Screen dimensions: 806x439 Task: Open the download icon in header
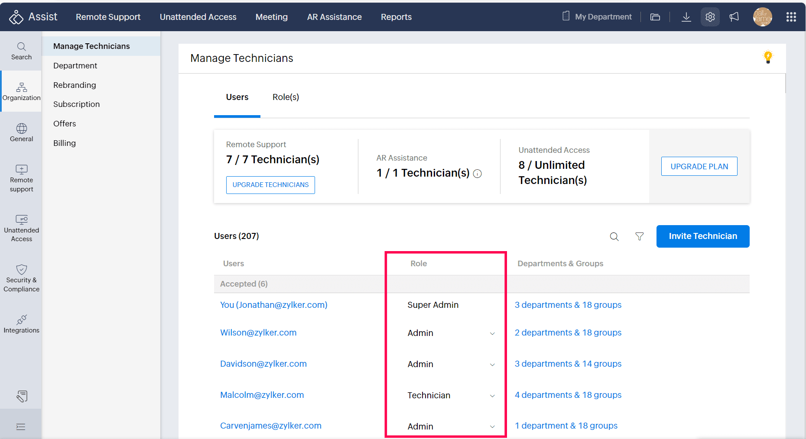tap(686, 17)
